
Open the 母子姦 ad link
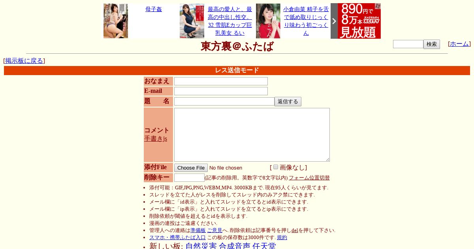coord(154,9)
